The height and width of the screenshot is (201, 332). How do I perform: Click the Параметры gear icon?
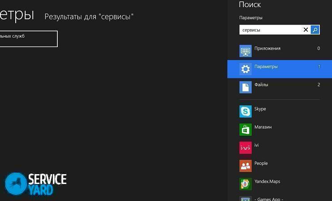coord(246,69)
